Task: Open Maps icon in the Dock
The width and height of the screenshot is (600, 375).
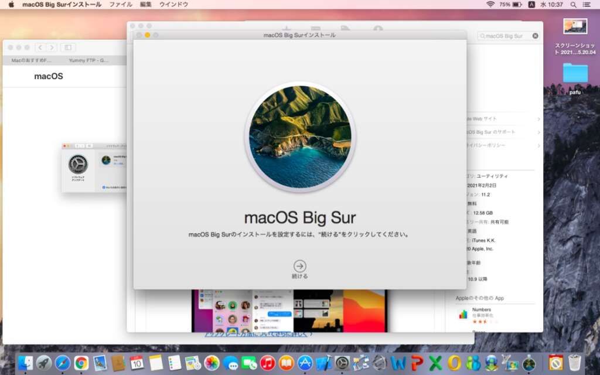Action: pyautogui.click(x=193, y=363)
